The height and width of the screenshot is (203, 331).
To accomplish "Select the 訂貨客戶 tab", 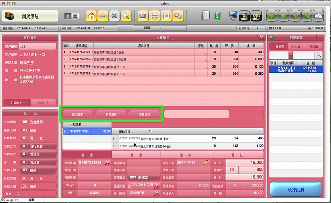I will click(x=17, y=103).
